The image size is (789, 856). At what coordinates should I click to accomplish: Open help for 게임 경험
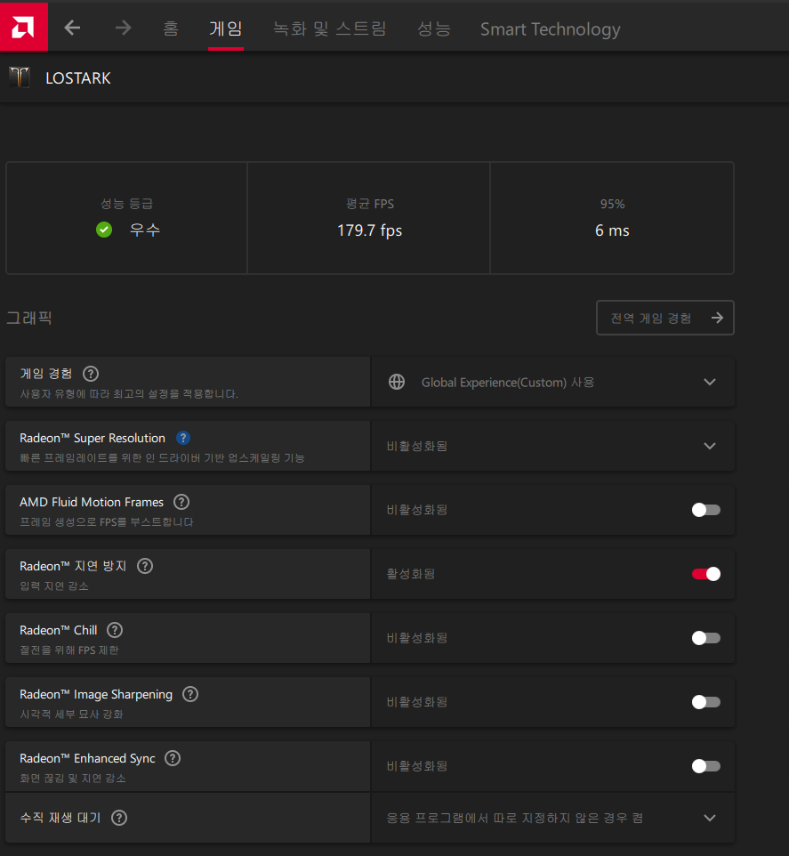point(91,374)
